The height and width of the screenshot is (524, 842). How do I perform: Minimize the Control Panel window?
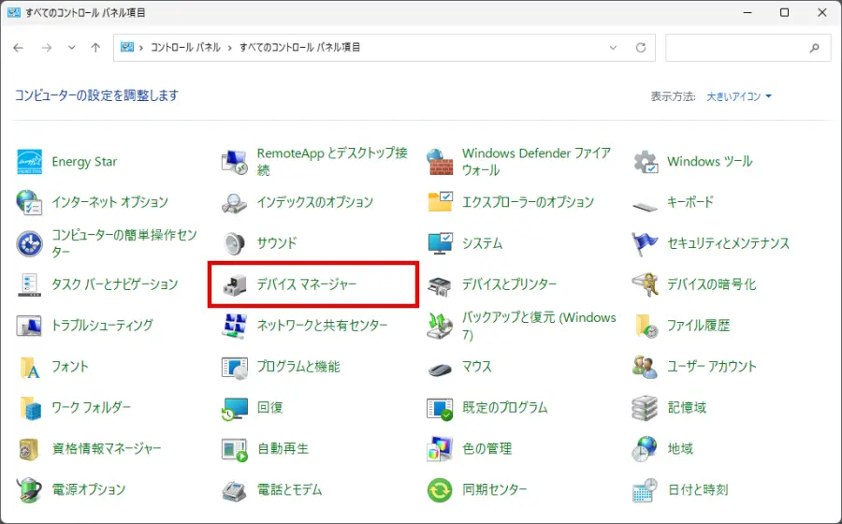(x=748, y=12)
